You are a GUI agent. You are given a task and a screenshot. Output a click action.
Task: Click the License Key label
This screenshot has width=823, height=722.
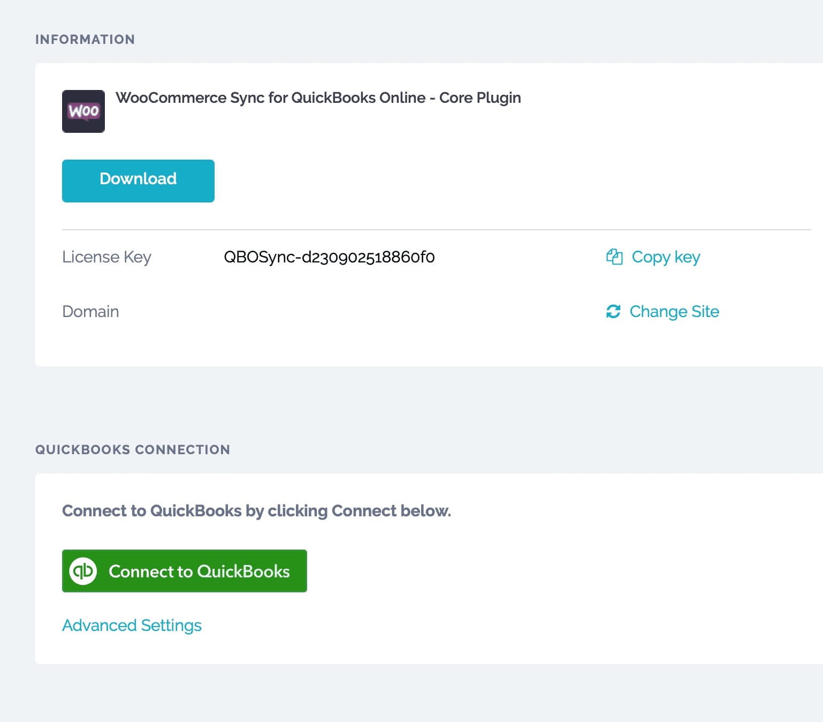point(106,257)
